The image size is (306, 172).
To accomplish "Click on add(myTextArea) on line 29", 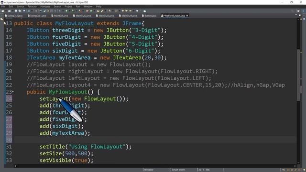I will pyautogui.click(x=65, y=133).
